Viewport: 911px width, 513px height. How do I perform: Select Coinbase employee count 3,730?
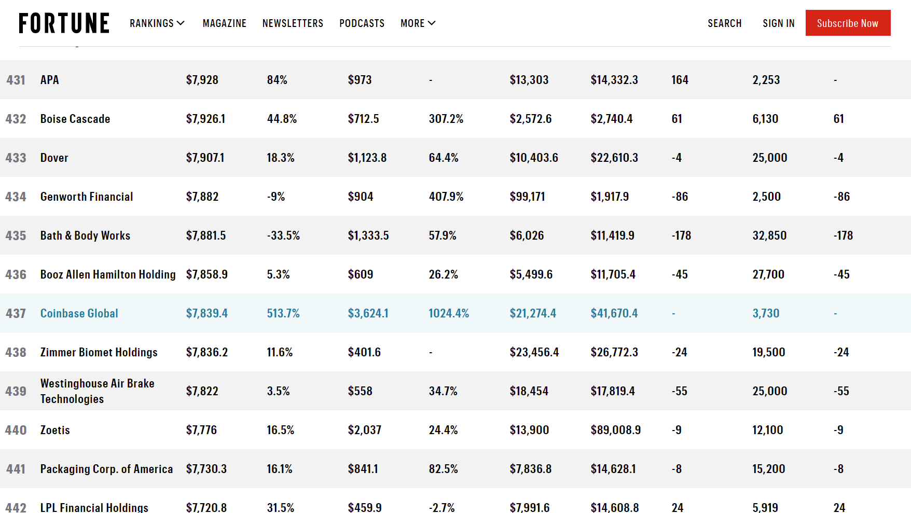click(x=766, y=313)
